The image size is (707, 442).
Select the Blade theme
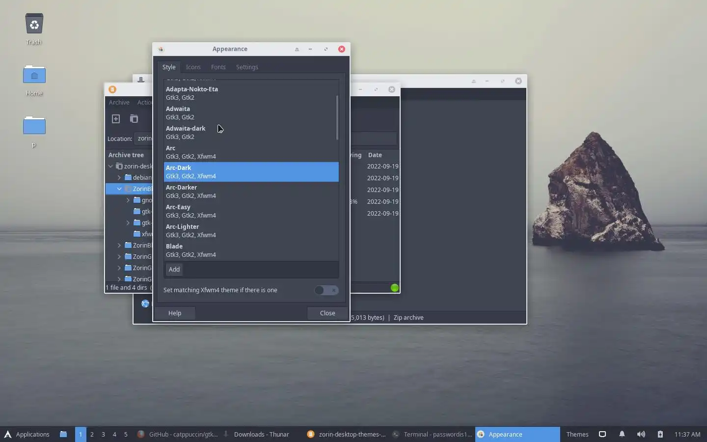point(251,250)
